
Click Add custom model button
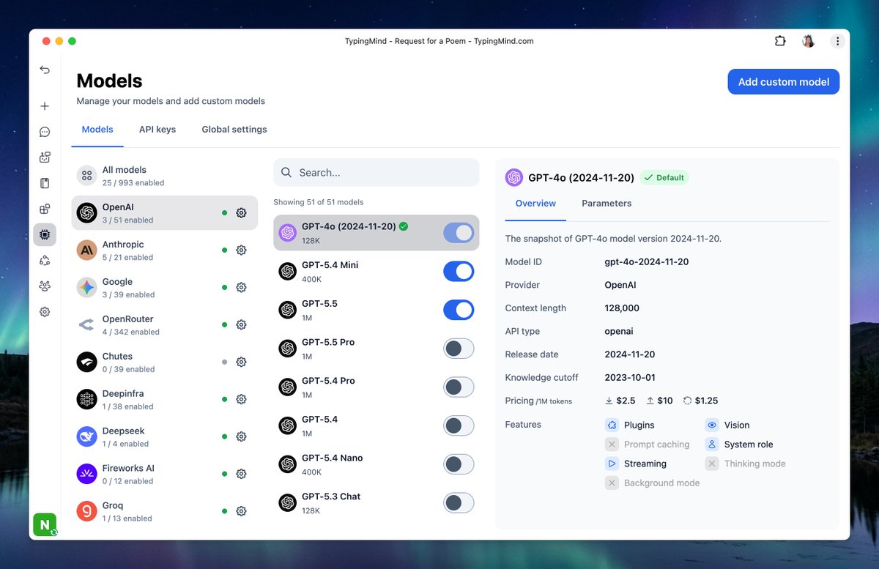tap(784, 82)
